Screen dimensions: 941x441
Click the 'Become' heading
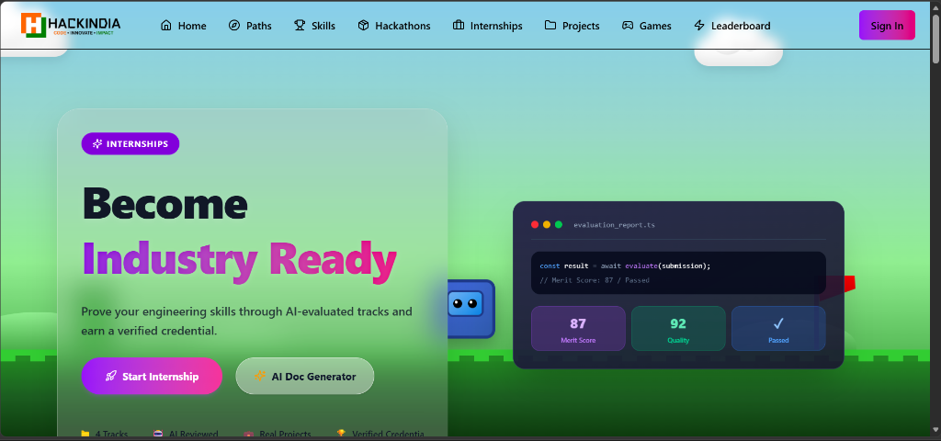click(x=164, y=203)
